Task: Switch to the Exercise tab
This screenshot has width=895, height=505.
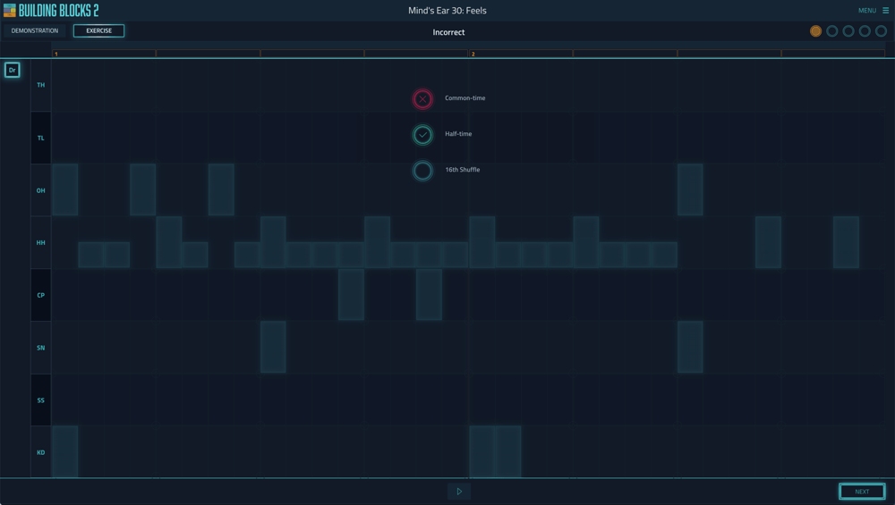Action: (98, 31)
